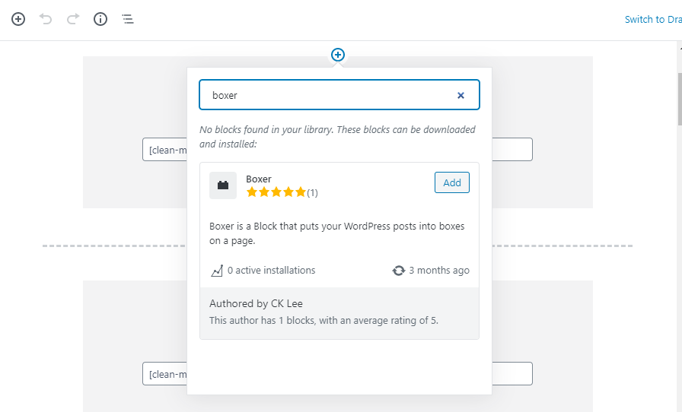Image resolution: width=682 pixels, height=412 pixels.
Task: Click the last updated refresh icon
Action: pos(398,271)
